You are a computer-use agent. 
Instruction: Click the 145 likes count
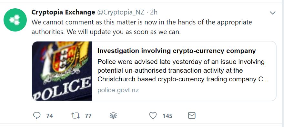coord(167,116)
